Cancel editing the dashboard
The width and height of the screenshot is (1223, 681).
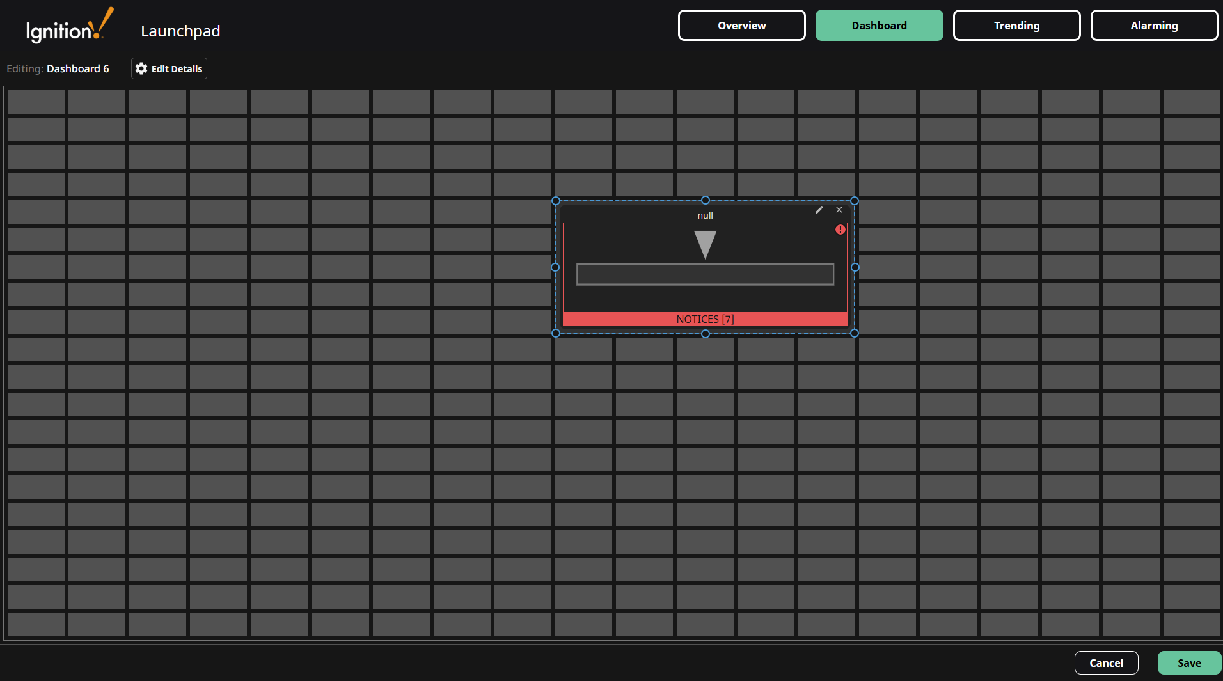click(x=1106, y=662)
